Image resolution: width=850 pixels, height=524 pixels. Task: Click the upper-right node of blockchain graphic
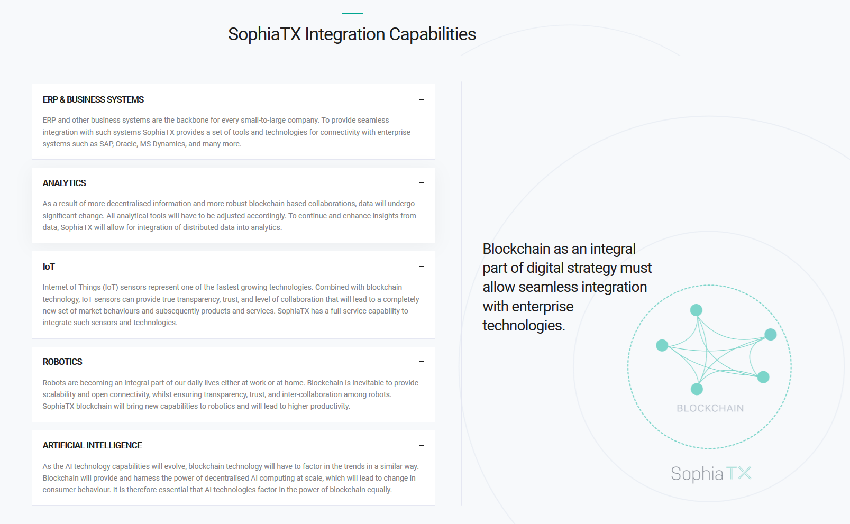(x=771, y=334)
